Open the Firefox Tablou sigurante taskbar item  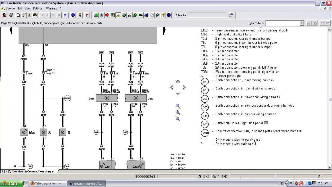(47, 183)
